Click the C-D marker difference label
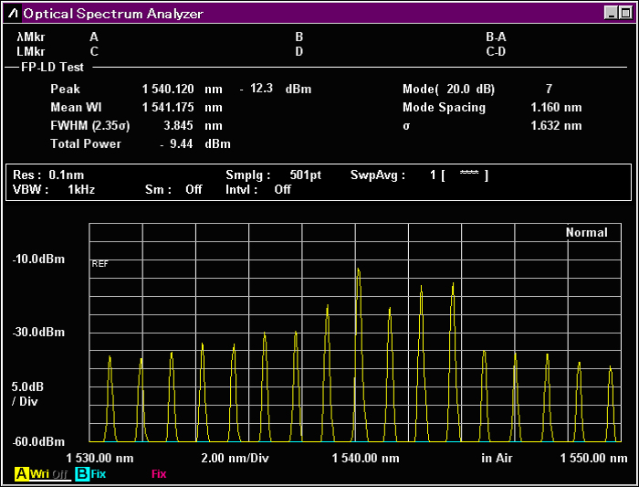 click(x=496, y=52)
